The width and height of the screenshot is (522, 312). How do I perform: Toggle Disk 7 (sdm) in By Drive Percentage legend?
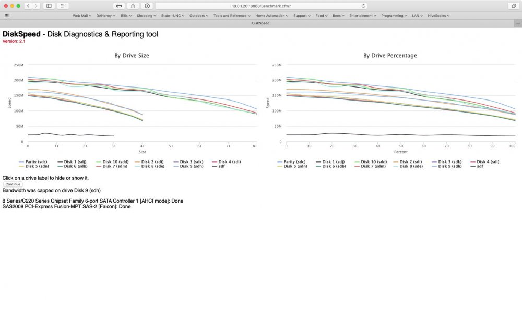pyautogui.click(x=370, y=166)
